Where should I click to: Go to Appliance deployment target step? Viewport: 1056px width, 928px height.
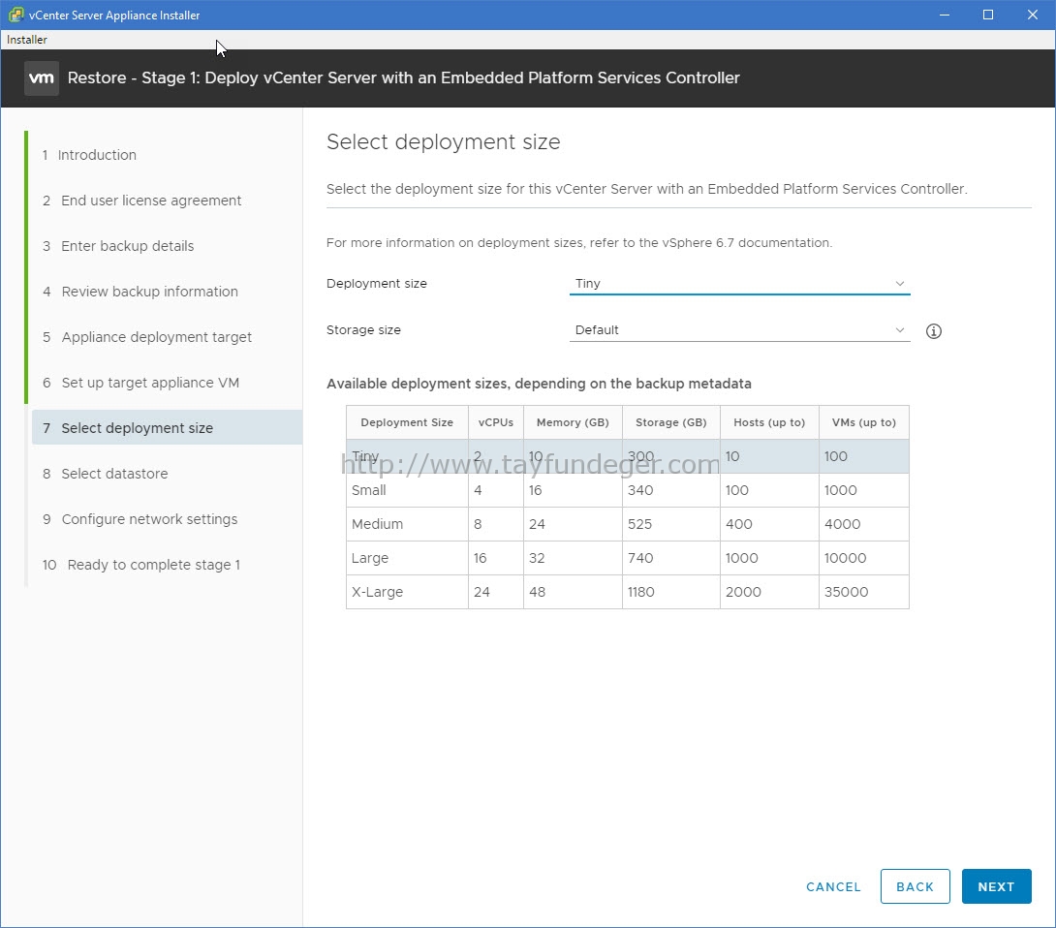click(147, 337)
